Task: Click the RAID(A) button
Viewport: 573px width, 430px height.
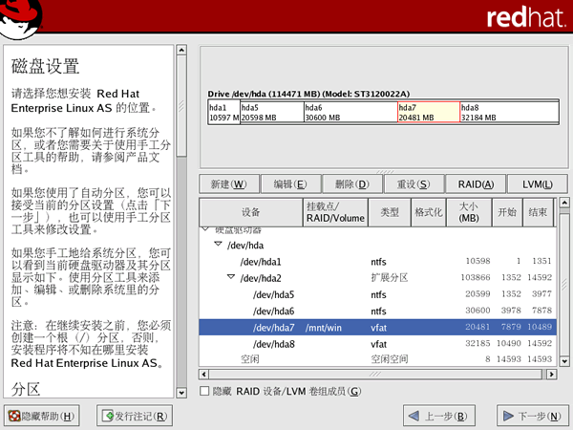Action: [x=476, y=183]
